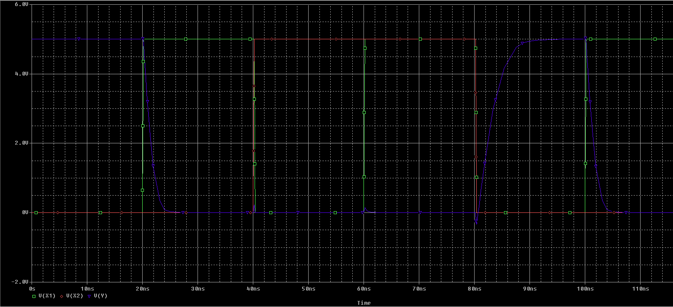Screen dimensions: 673x307
Task: Click the 0s x-axis label
Action: click(x=32, y=288)
